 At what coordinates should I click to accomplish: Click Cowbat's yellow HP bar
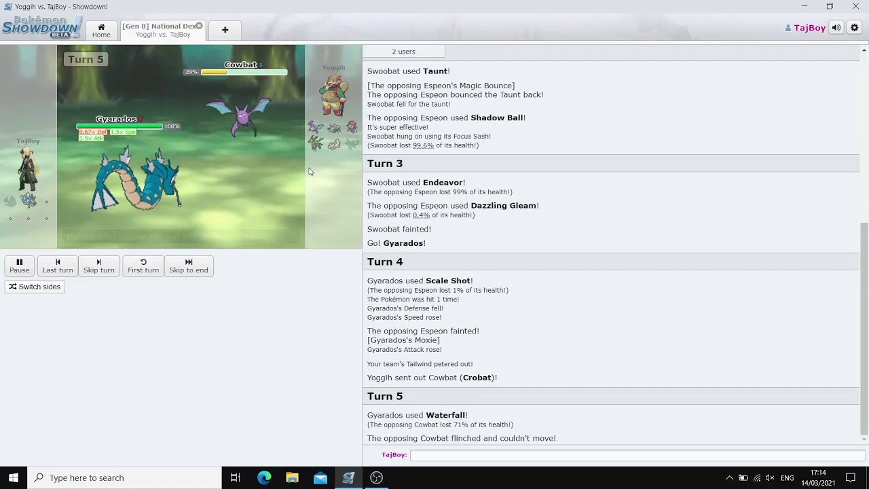244,72
